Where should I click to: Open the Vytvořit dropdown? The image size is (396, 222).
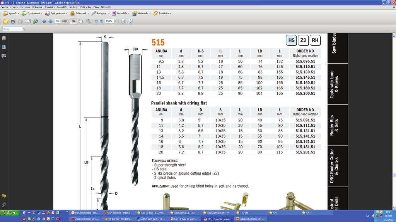pyautogui.click(x=11, y=13)
